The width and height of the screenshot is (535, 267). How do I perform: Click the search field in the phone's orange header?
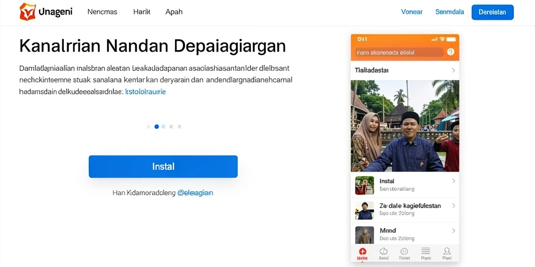pos(399,52)
